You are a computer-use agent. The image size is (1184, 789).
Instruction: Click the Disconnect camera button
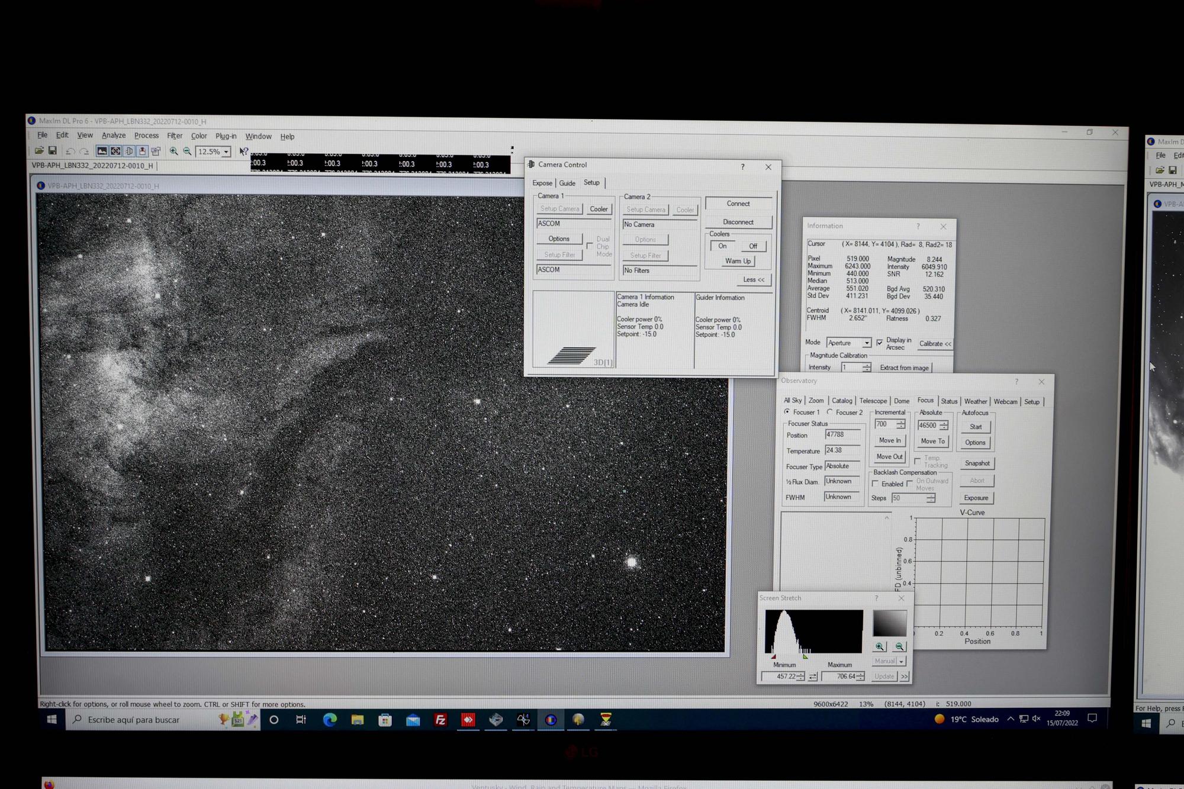738,222
